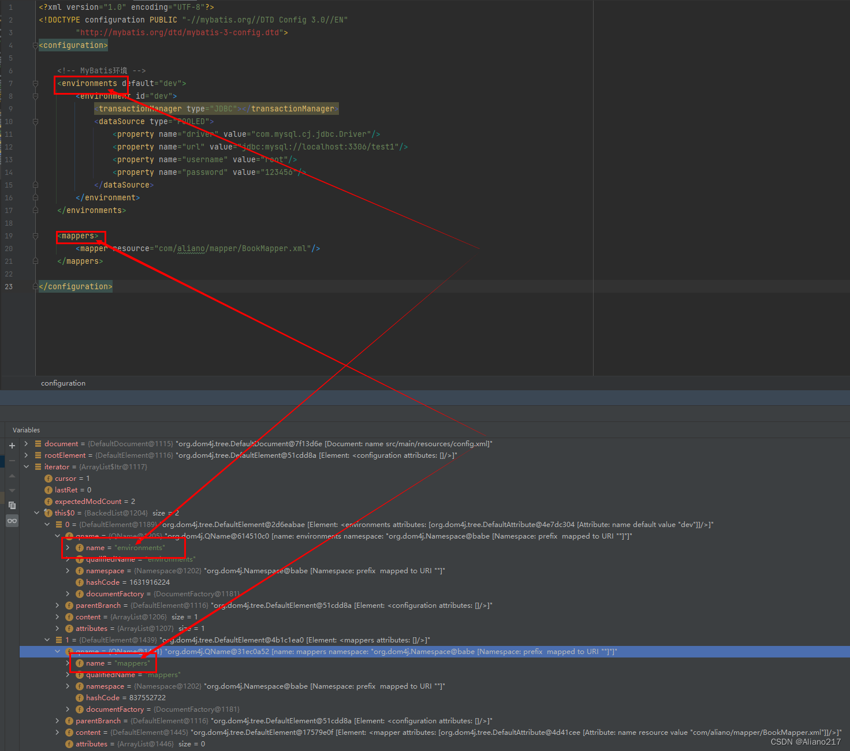Image resolution: width=850 pixels, height=751 pixels.
Task: Fold the configuration tag at line 4
Action: pyautogui.click(x=35, y=46)
